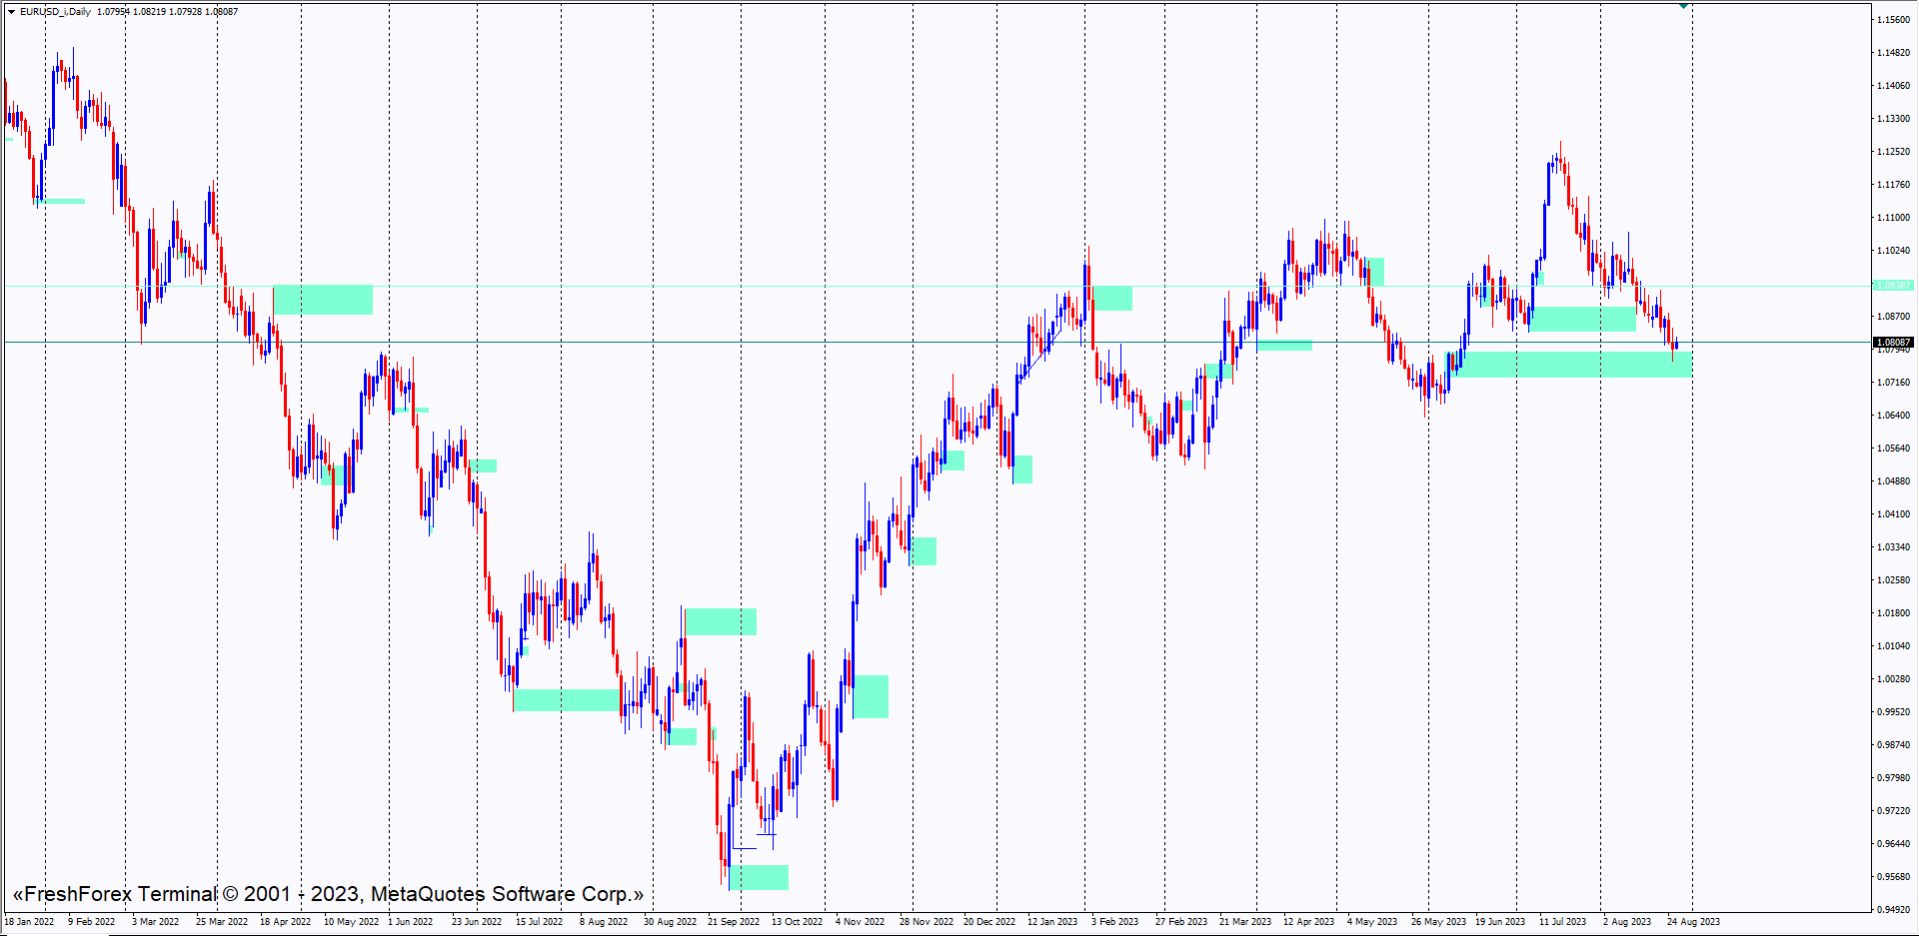Click the 4 Nov 2022 date label
1919x936 pixels.
pos(860,922)
